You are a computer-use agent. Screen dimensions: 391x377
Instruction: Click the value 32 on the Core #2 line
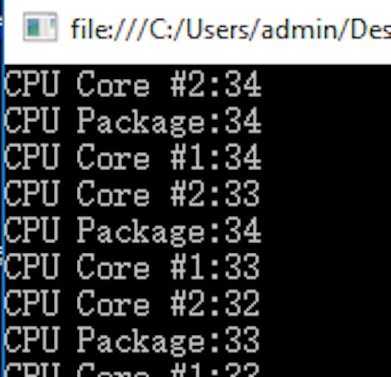tap(242, 303)
